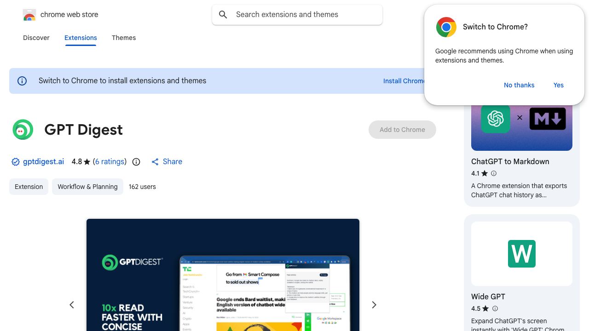This screenshot has width=589, height=331.
Task: Click the GPT Digest heading
Action: tap(83, 130)
